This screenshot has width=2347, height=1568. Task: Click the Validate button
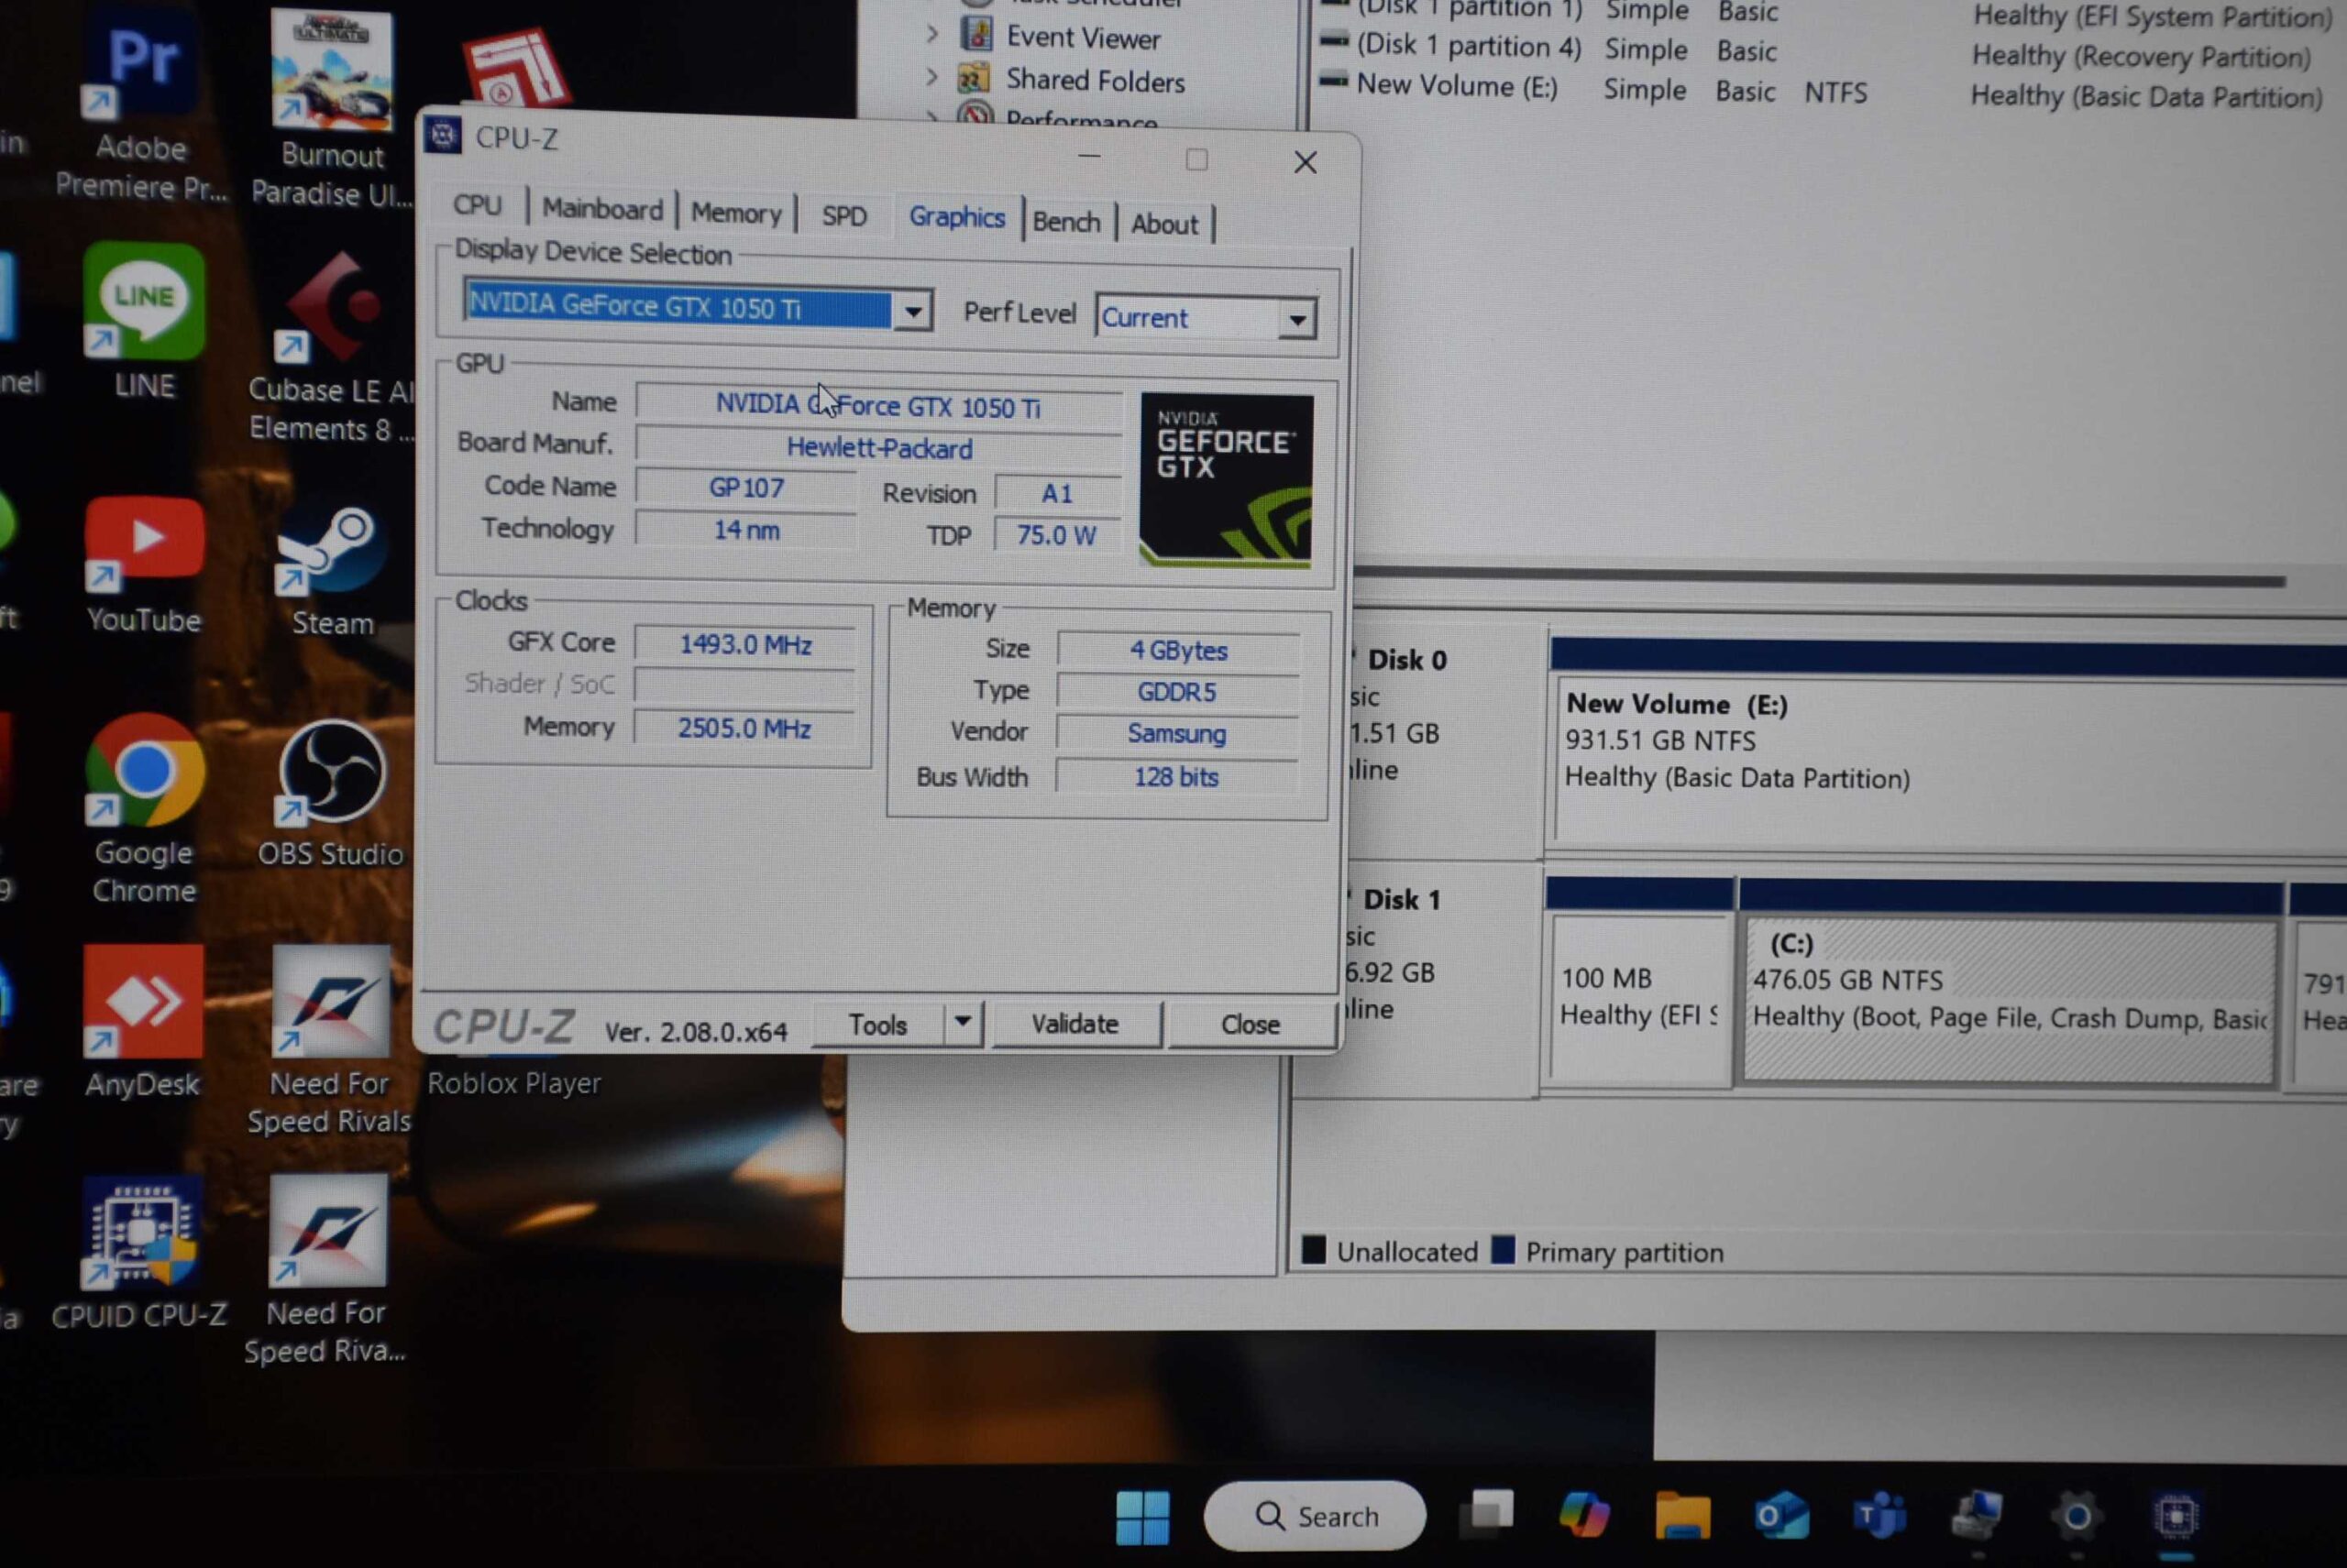pos(1074,1024)
